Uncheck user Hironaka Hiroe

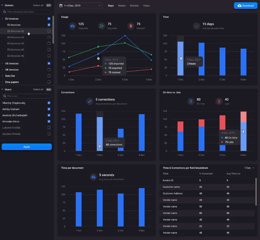tap(49, 121)
